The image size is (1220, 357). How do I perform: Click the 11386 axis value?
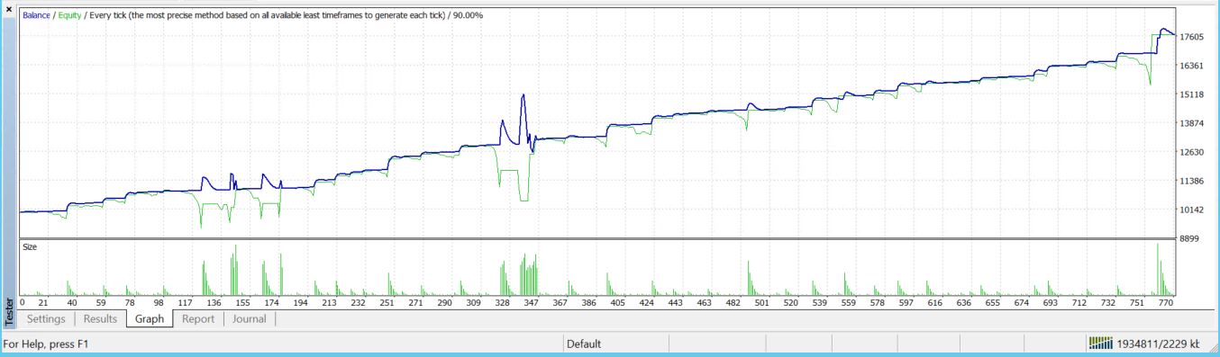[x=1192, y=181]
